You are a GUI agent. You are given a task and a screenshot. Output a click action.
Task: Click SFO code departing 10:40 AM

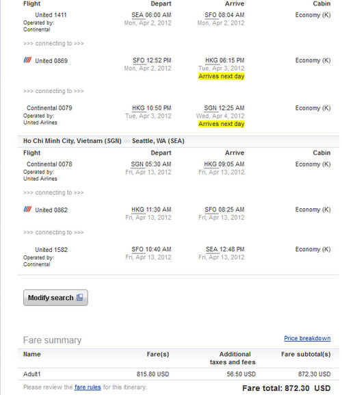click(x=137, y=249)
